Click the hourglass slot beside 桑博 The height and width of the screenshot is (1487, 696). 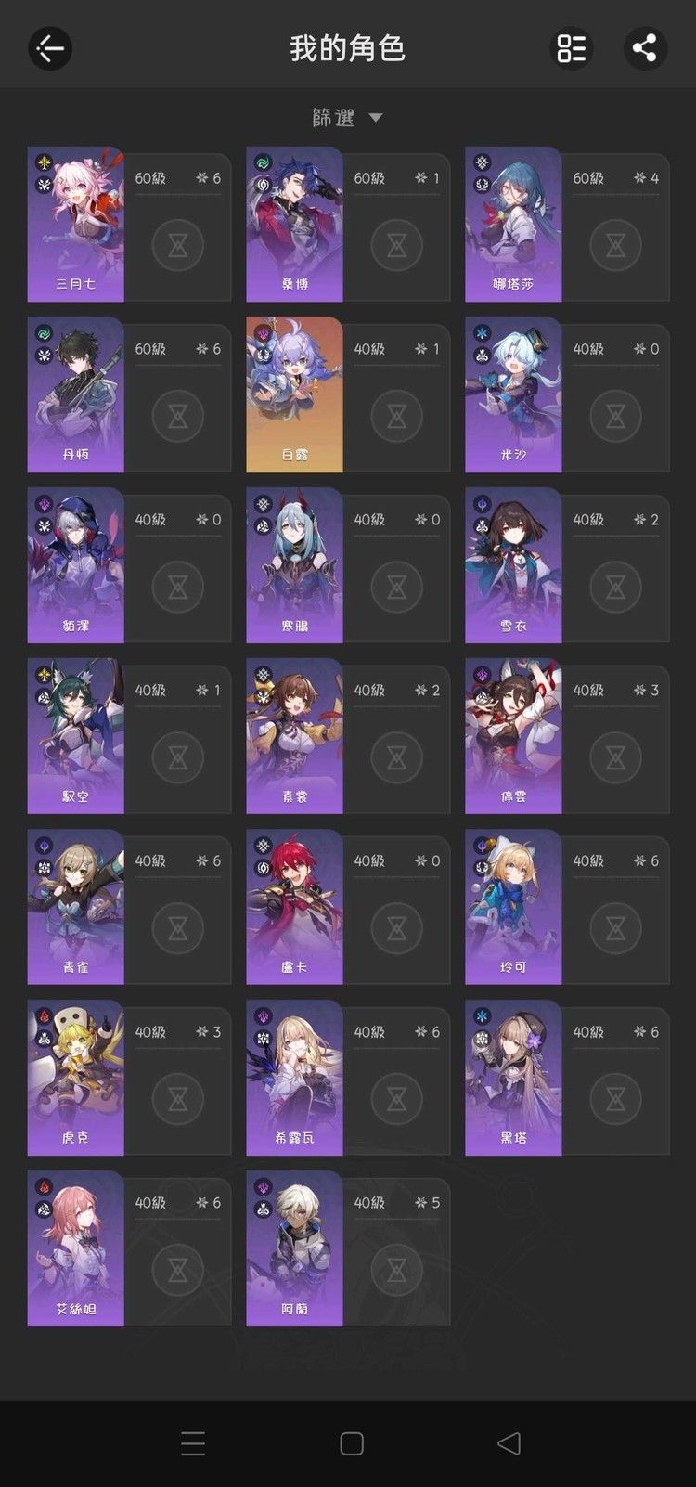tap(397, 245)
